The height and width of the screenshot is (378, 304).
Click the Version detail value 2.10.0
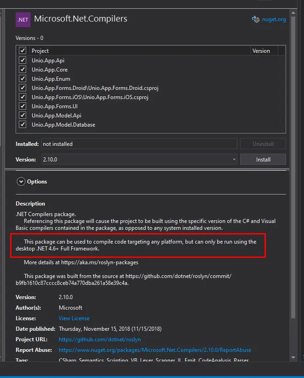66,297
